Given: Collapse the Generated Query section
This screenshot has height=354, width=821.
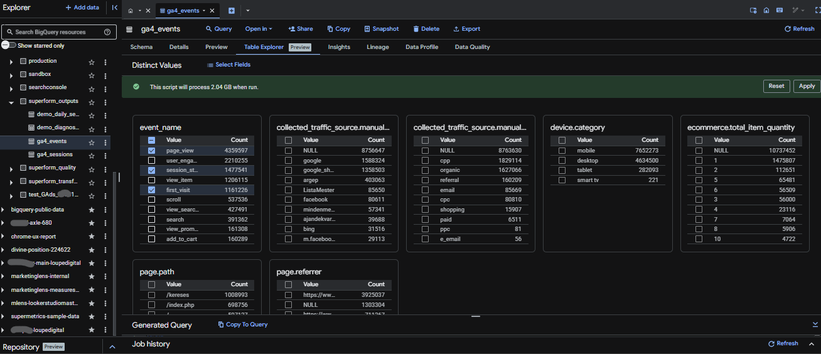Looking at the screenshot, I should click(x=815, y=324).
